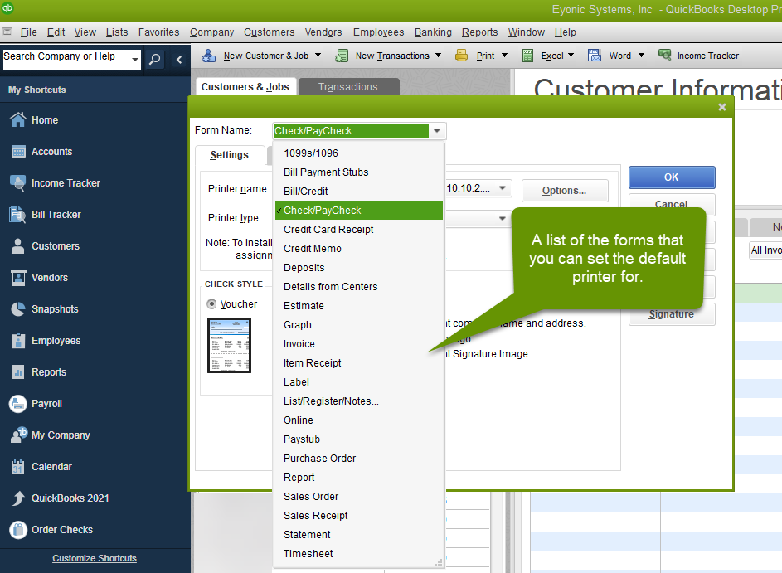This screenshot has width=782, height=573.
Task: Click the Voucher check style thumbnail
Action: click(x=230, y=345)
